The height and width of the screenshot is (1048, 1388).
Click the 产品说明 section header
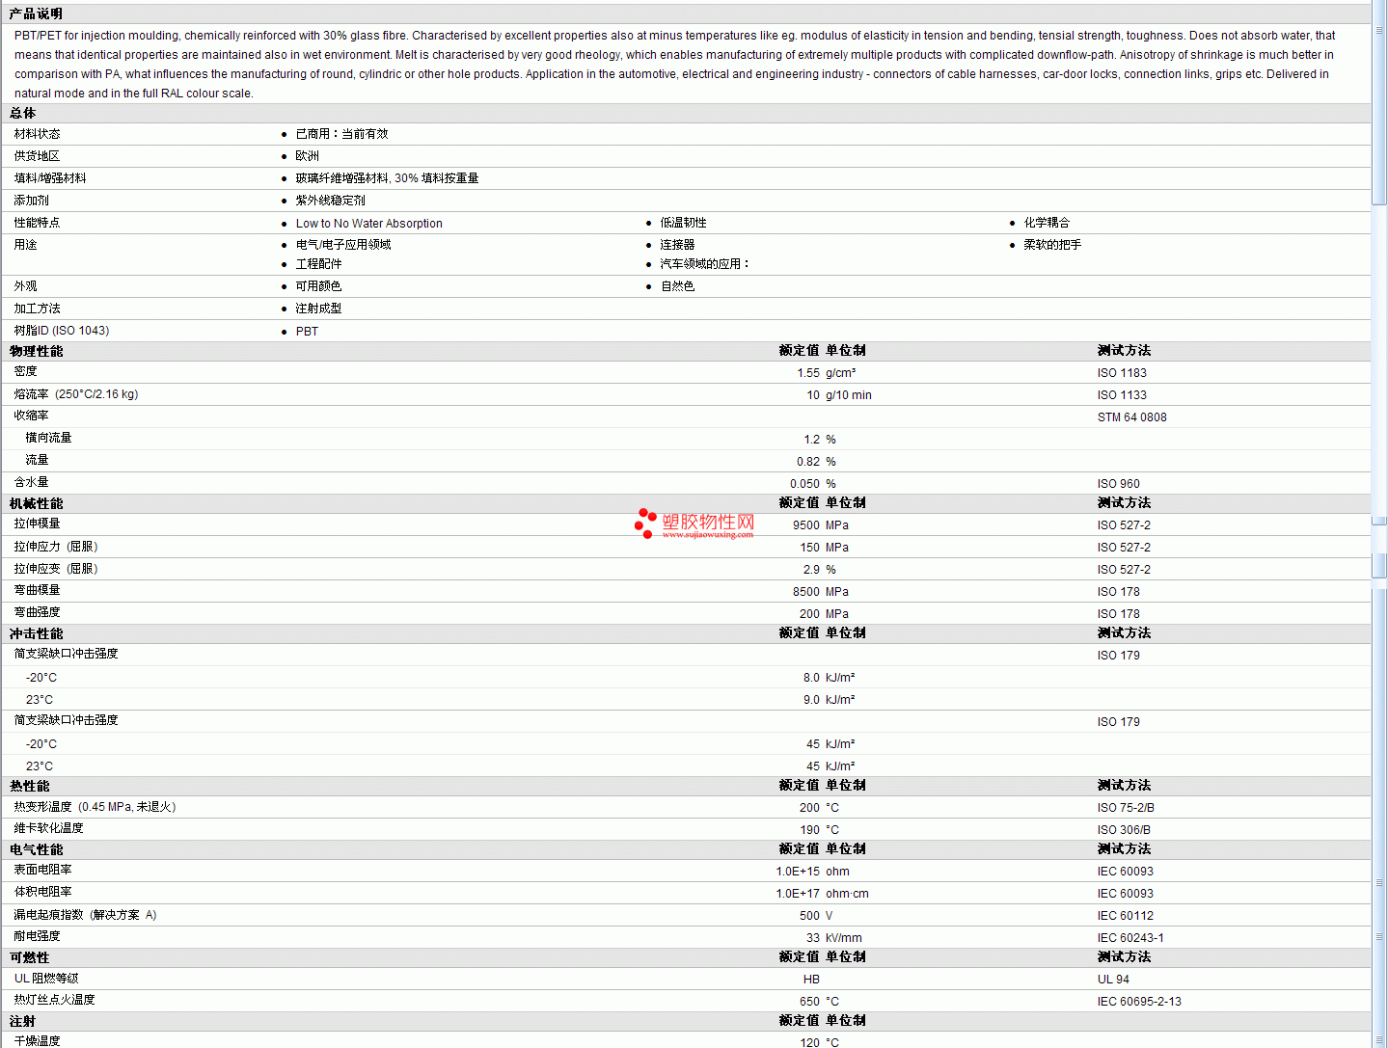pos(36,13)
